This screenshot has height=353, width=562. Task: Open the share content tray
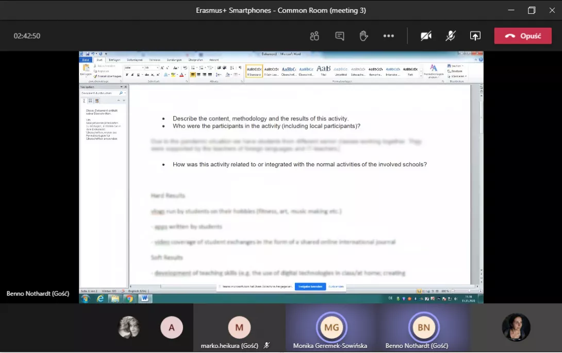point(475,36)
